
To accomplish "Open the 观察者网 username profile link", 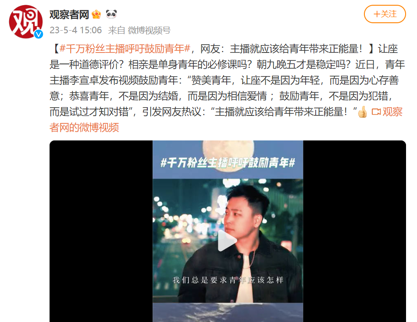I will point(69,14).
